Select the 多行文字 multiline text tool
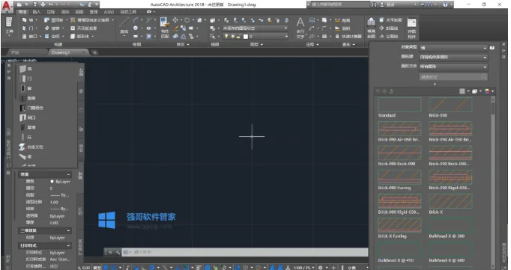Viewport: 511px width, 270px height. 300,28
